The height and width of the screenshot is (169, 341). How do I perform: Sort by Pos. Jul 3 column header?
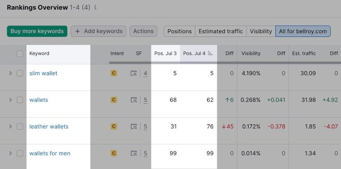tap(165, 53)
